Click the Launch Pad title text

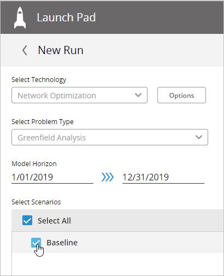(x=66, y=17)
